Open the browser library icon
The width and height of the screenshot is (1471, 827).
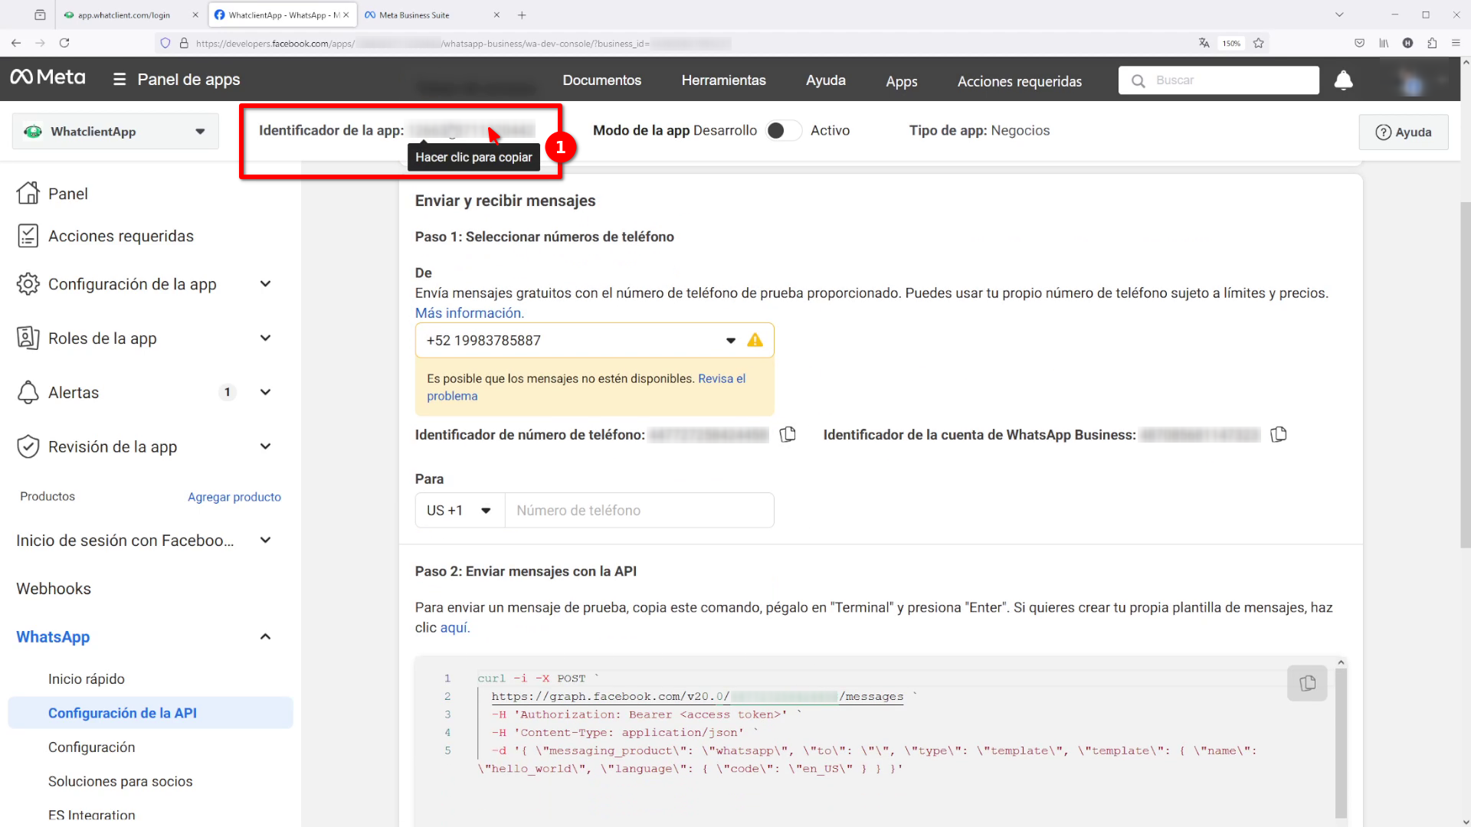click(x=1384, y=44)
